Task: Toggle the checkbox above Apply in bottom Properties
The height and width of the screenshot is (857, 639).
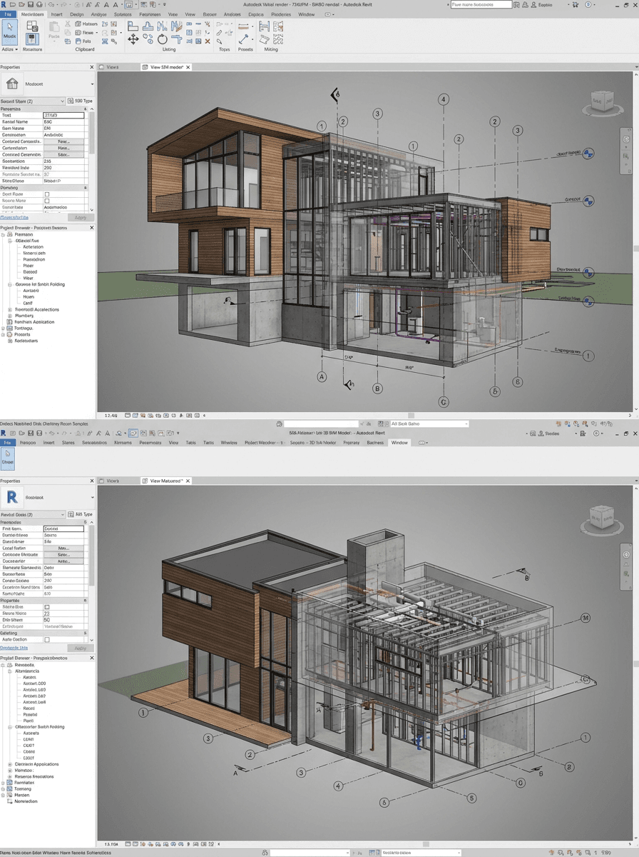Action: point(47,640)
